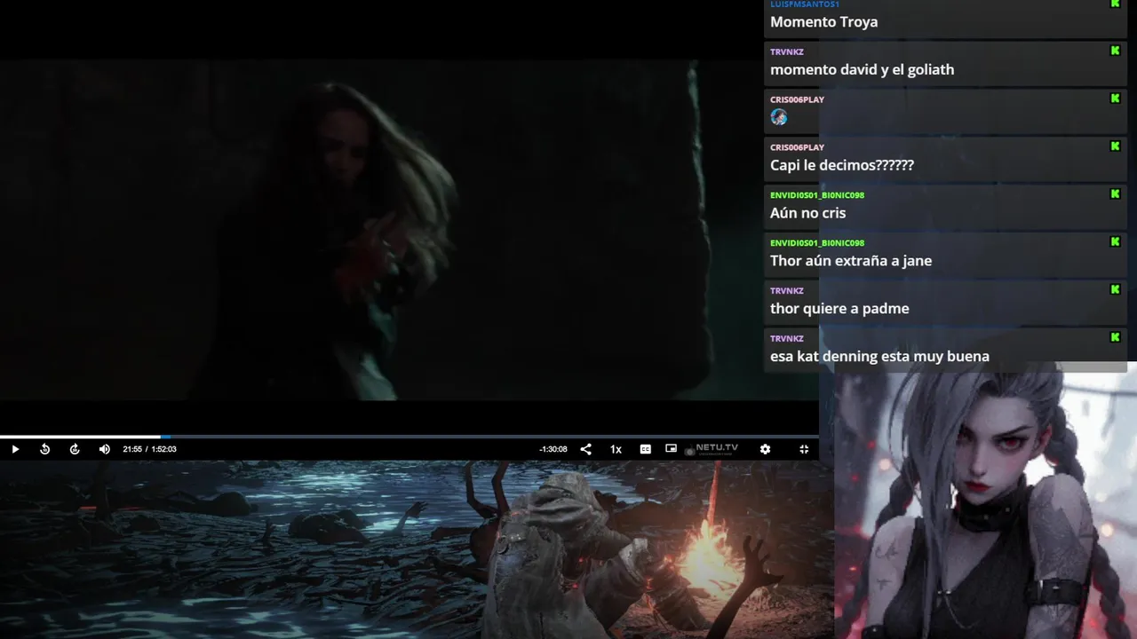Viewport: 1137px width, 639px height.
Task: Click the Kick badge on "thor quiere a padme"
Action: click(1116, 289)
